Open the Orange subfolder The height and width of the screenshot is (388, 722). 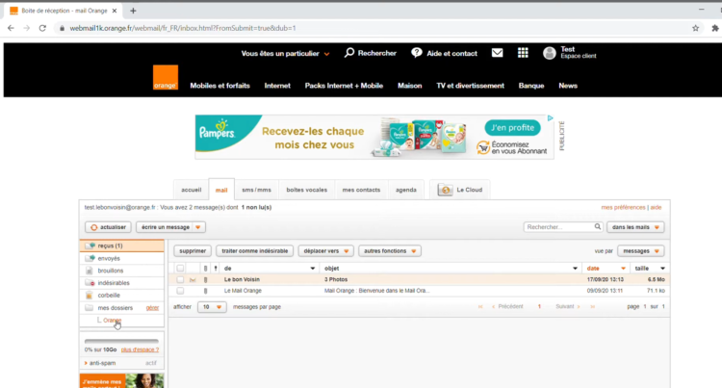112,321
